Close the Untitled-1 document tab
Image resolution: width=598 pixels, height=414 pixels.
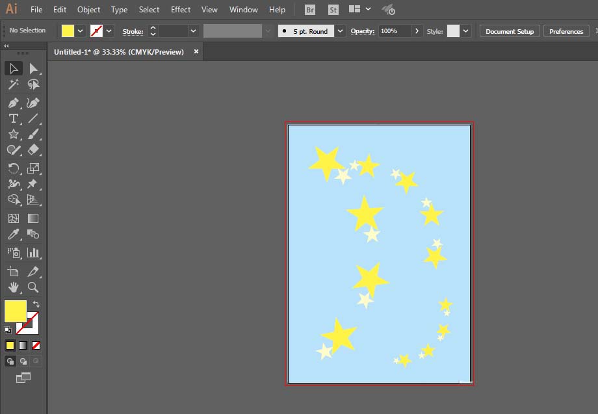[x=196, y=51]
